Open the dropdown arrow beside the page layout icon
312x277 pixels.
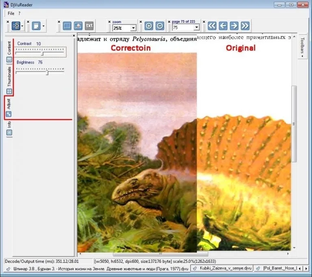pyautogui.click(x=43, y=26)
